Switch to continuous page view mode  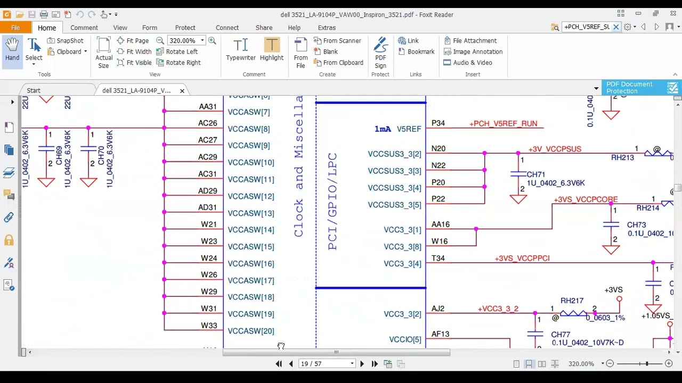[529, 364]
